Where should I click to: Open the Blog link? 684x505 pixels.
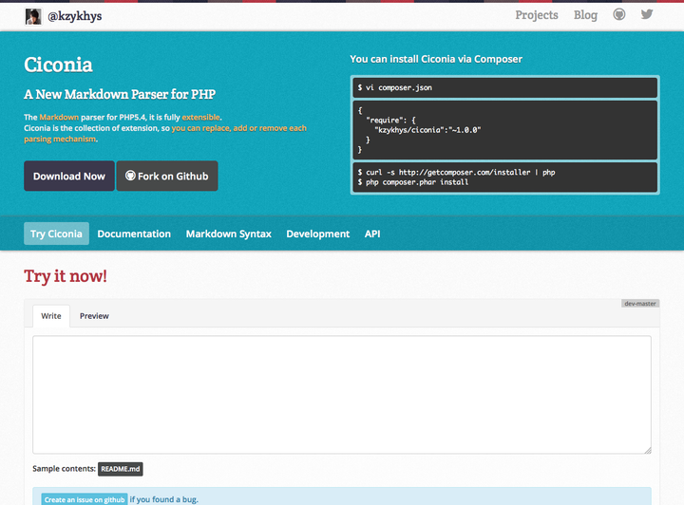pyautogui.click(x=585, y=15)
